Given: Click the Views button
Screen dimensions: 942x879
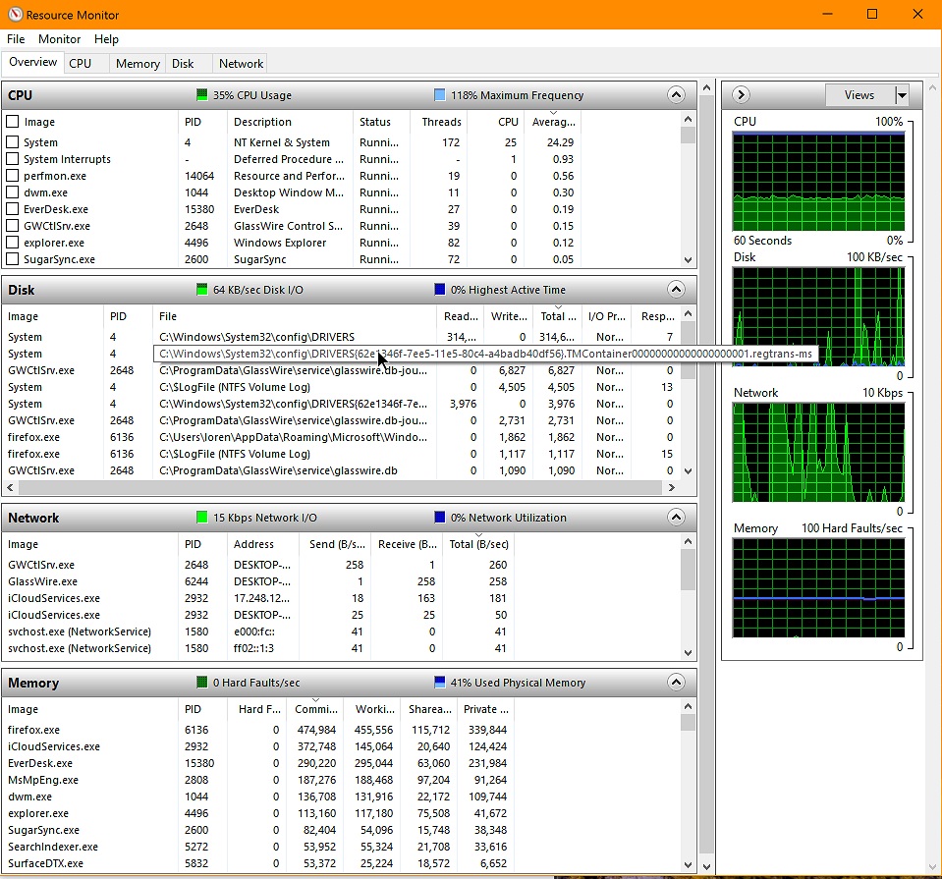Looking at the screenshot, I should click(859, 95).
